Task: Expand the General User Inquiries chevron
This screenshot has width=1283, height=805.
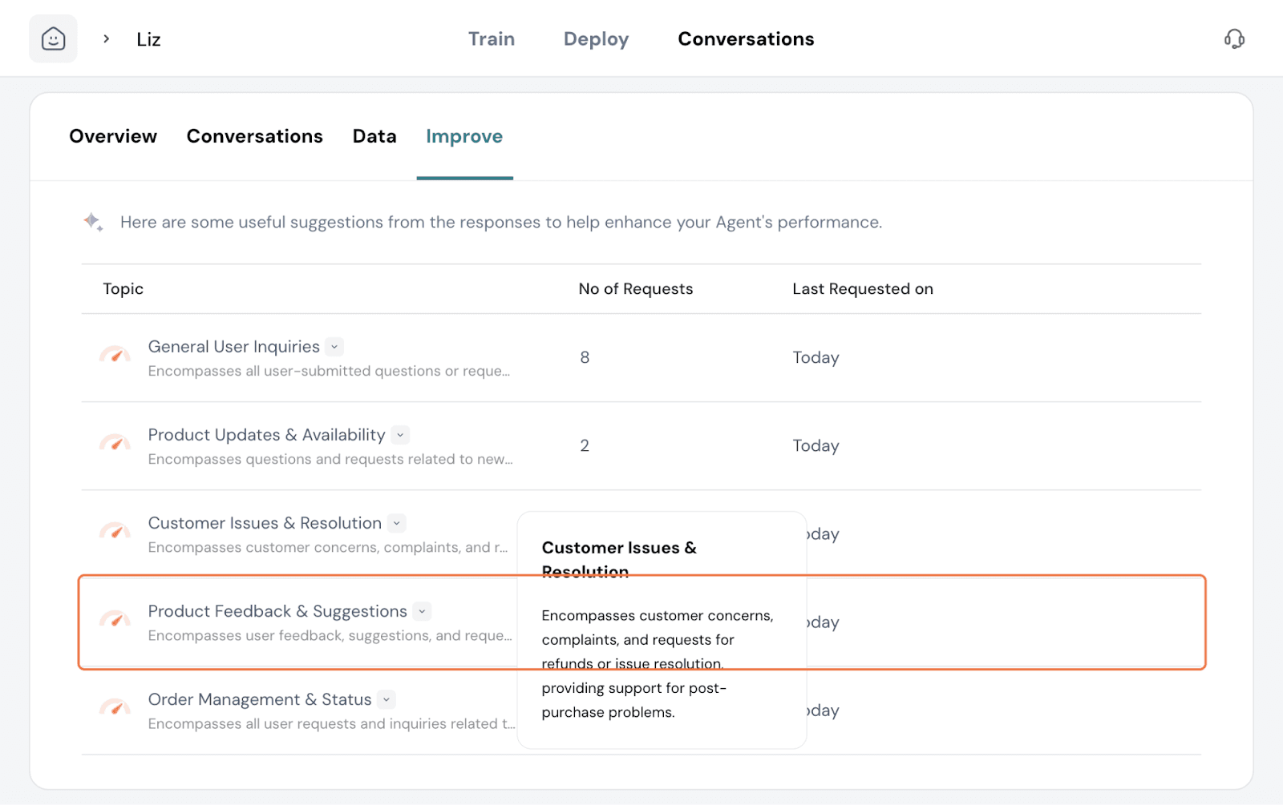Action: tap(334, 347)
